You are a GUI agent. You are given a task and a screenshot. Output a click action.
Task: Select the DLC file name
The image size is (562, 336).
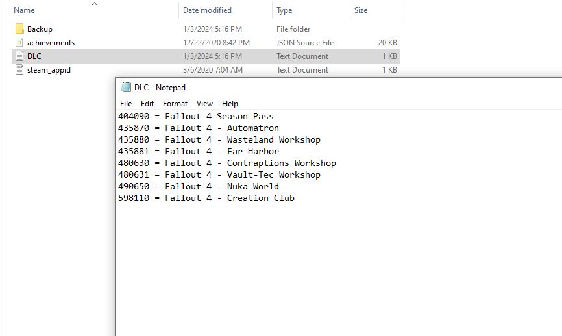click(34, 56)
